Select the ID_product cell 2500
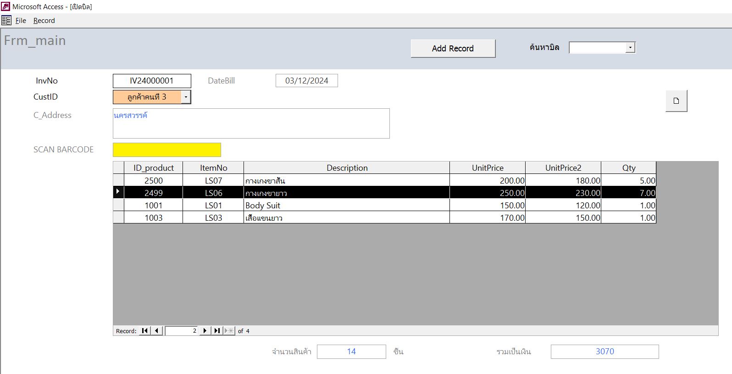732x374 pixels. click(153, 180)
